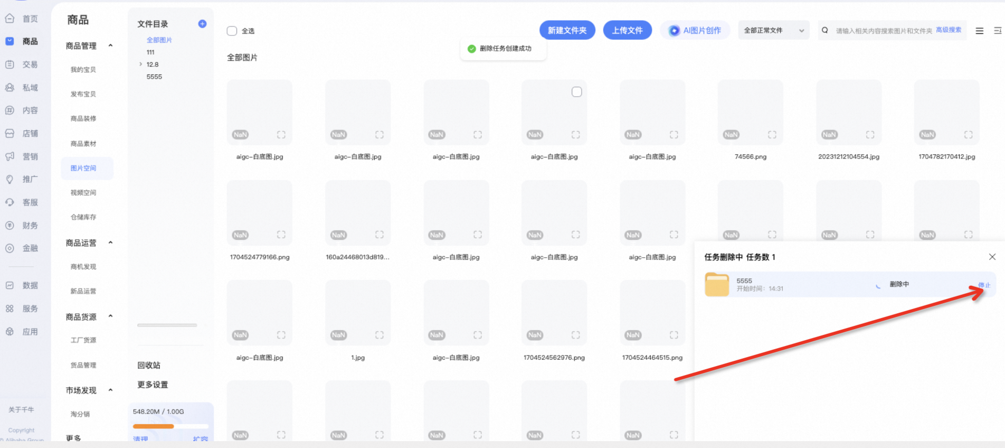Switch to list view with the three-line icon
This screenshot has height=448, width=1005.
[979, 31]
